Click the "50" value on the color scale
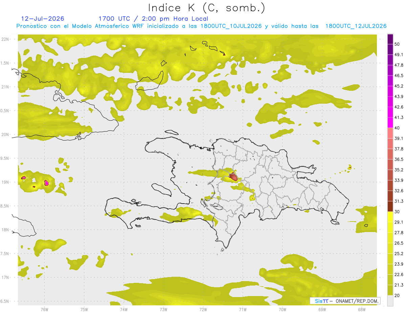 (x=398, y=44)
